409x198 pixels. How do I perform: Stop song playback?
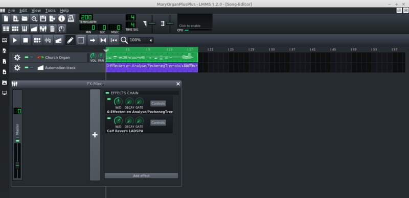(25, 40)
